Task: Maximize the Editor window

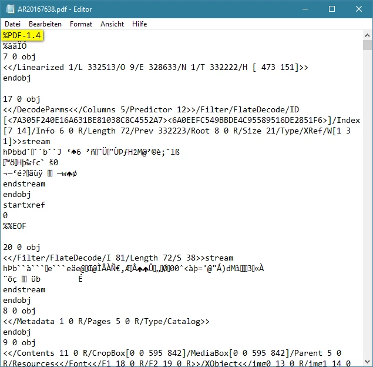Action: (332, 9)
